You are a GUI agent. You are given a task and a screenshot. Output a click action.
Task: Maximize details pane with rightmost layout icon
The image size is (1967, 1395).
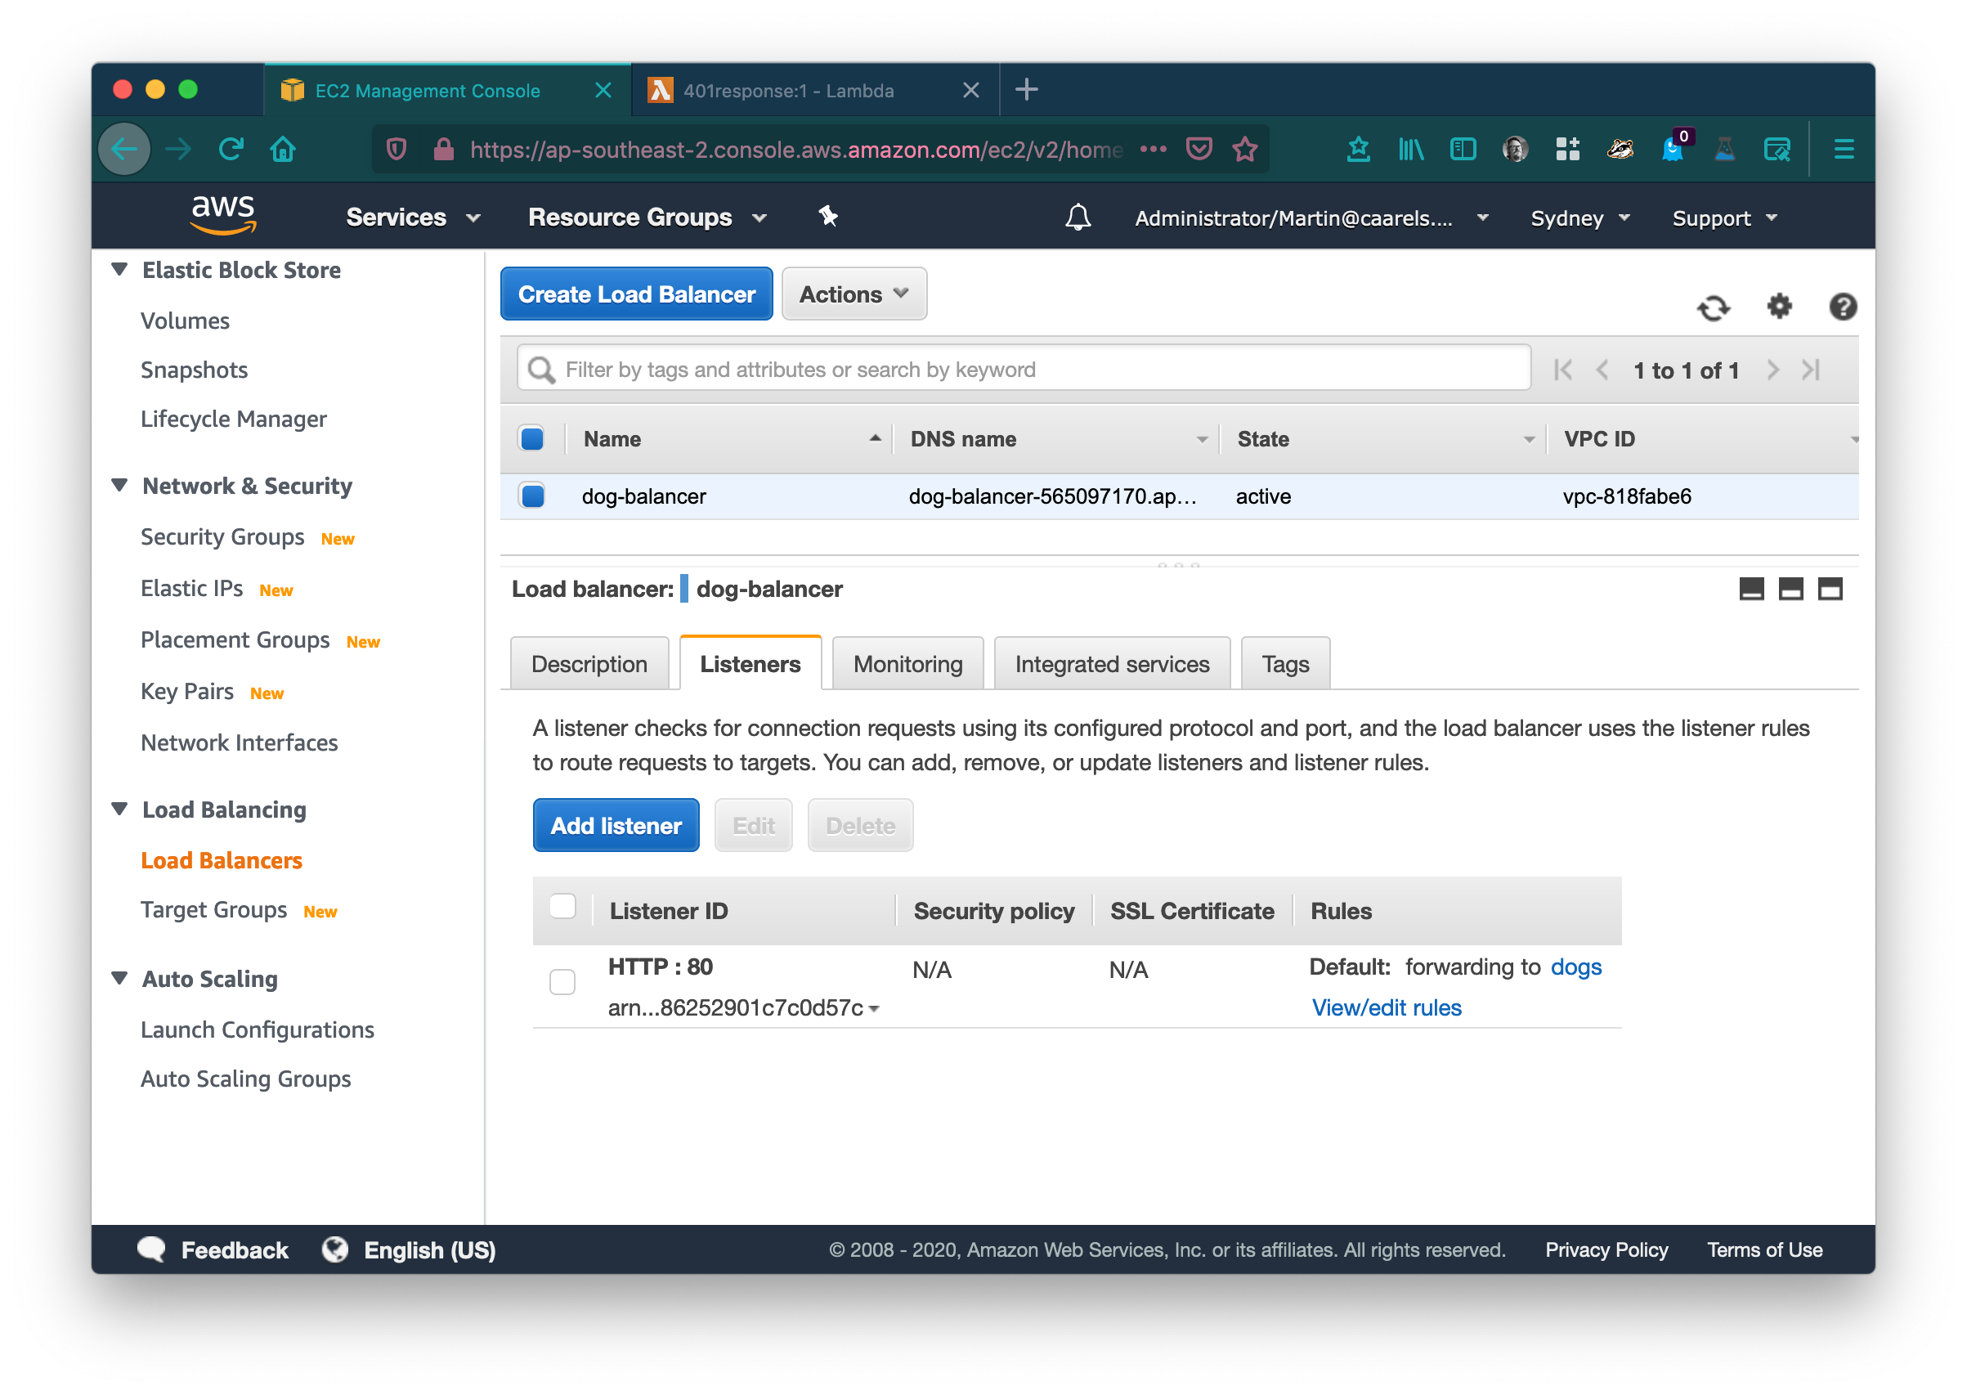(x=1830, y=590)
